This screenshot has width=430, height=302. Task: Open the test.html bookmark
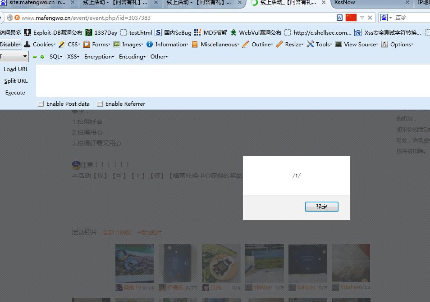pos(136,32)
